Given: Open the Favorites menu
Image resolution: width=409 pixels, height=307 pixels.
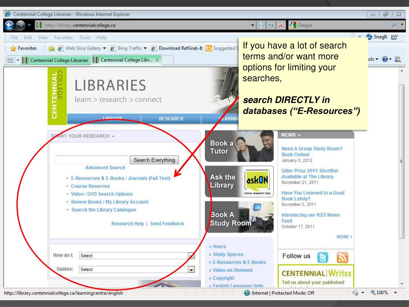Looking at the screenshot, I should pos(64,37).
